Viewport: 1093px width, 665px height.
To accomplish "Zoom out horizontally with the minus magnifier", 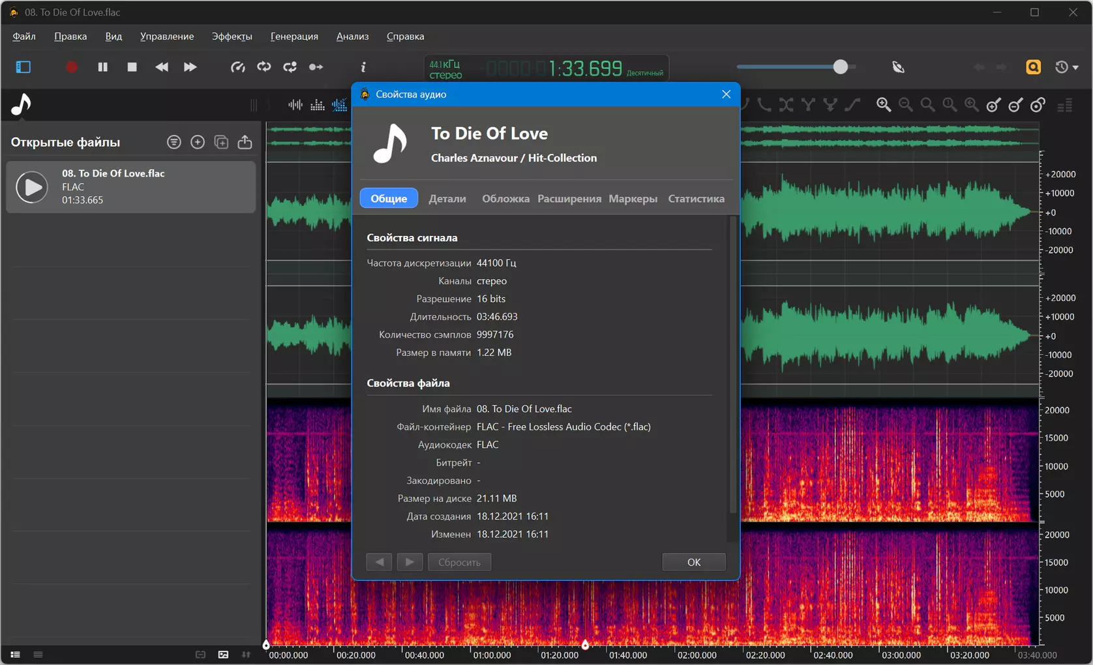I will [906, 105].
